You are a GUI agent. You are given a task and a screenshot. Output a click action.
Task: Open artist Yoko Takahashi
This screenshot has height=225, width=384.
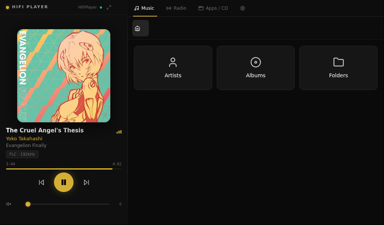click(x=24, y=139)
